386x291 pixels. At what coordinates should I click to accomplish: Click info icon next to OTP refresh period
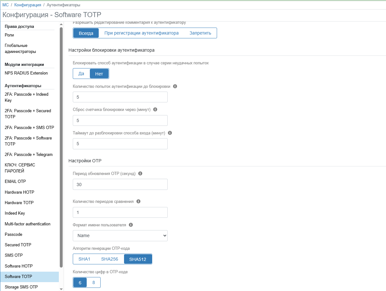click(140, 173)
